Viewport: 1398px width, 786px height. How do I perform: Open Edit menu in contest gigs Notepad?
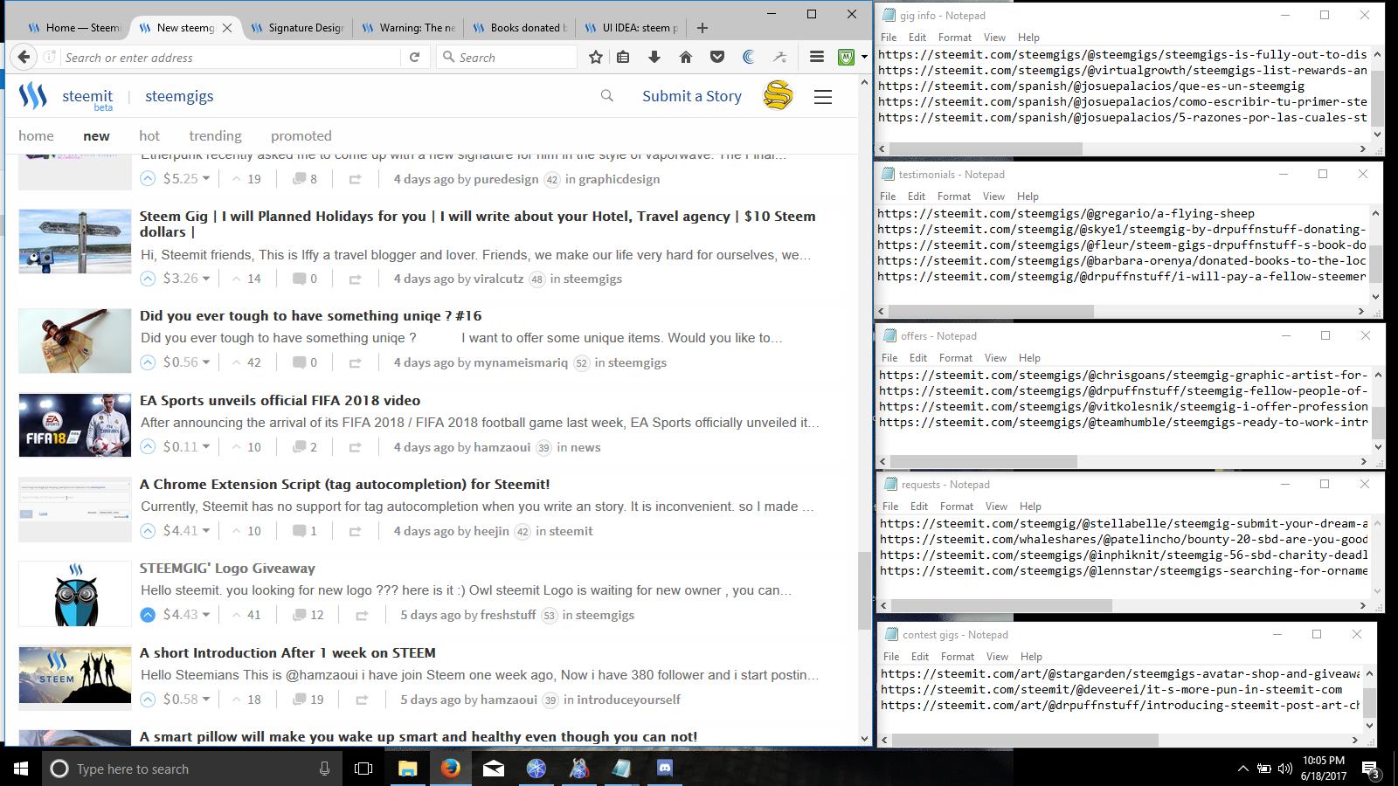(920, 657)
